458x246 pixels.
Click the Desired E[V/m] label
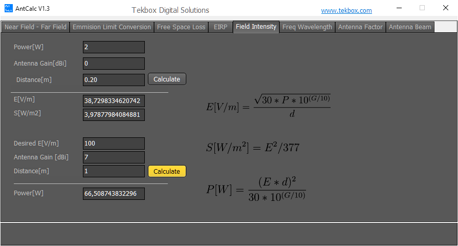36,143
